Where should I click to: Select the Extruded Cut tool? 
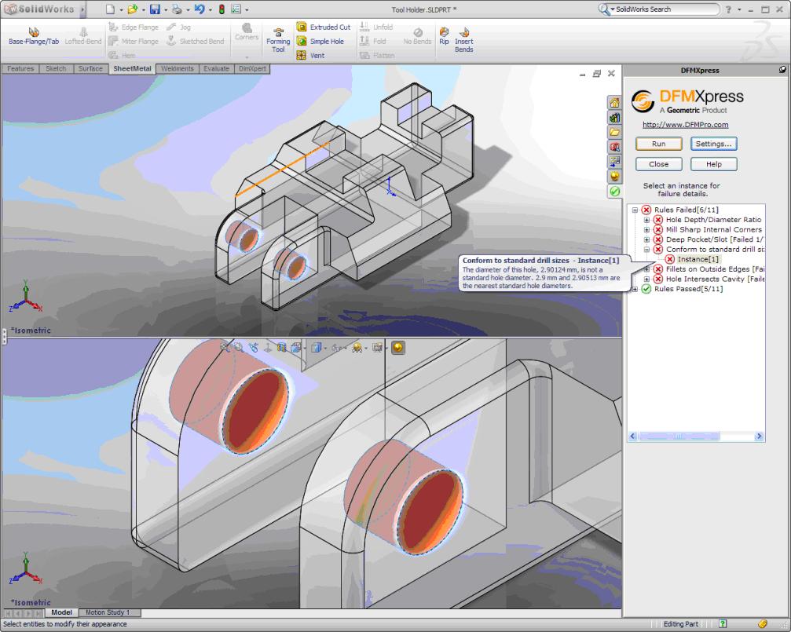(324, 27)
